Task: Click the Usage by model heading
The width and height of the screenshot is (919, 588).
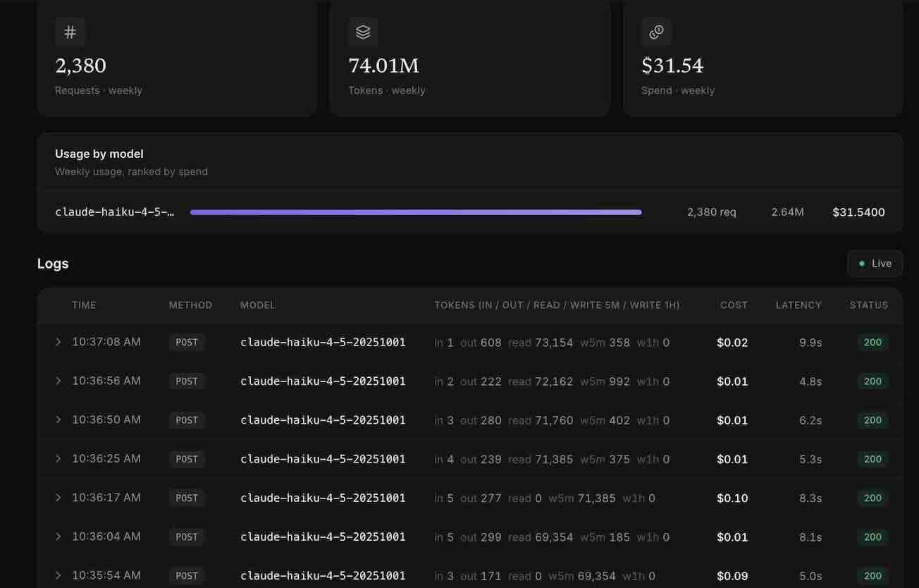Action: click(x=99, y=154)
